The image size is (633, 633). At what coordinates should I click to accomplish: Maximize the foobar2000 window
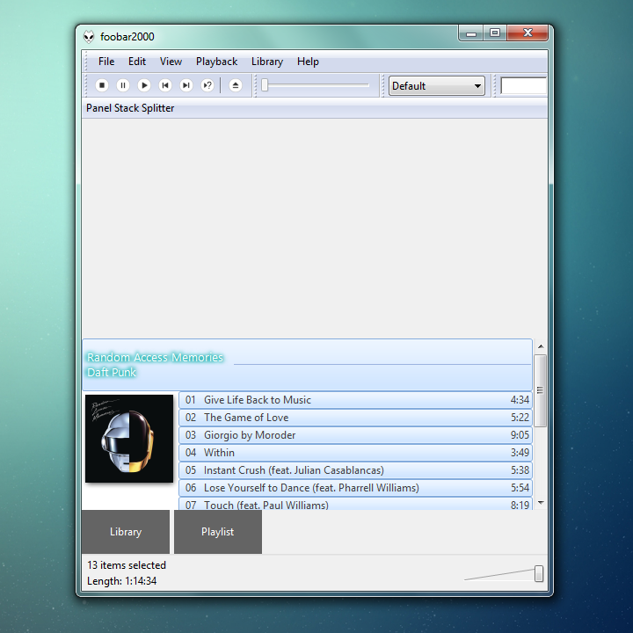click(495, 33)
